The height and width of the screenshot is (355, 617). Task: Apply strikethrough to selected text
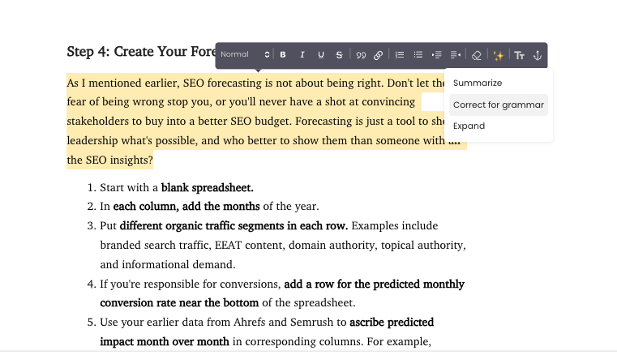point(339,54)
